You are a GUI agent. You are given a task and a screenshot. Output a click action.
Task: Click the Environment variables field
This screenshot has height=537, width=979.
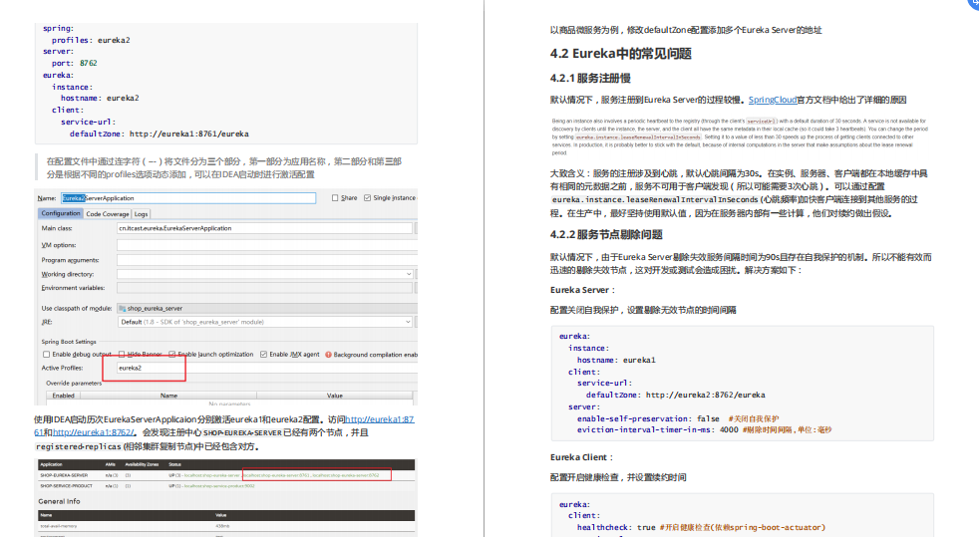pyautogui.click(x=264, y=288)
